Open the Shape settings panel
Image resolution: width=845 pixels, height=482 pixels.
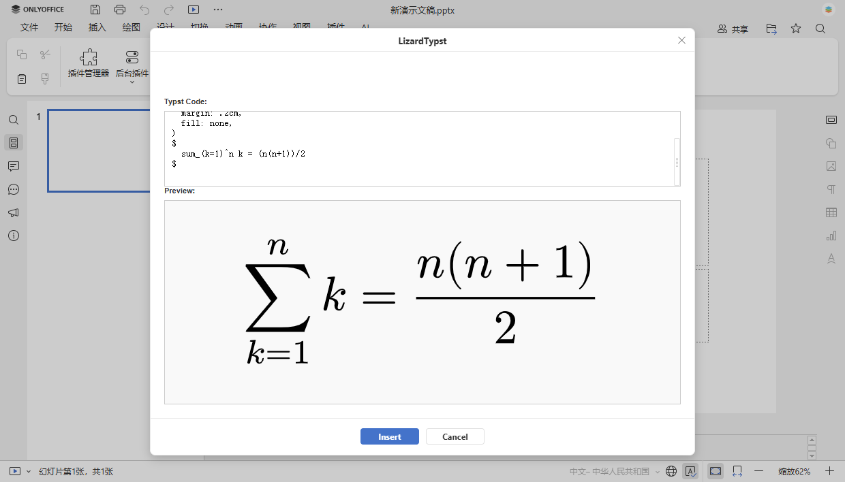point(831,143)
